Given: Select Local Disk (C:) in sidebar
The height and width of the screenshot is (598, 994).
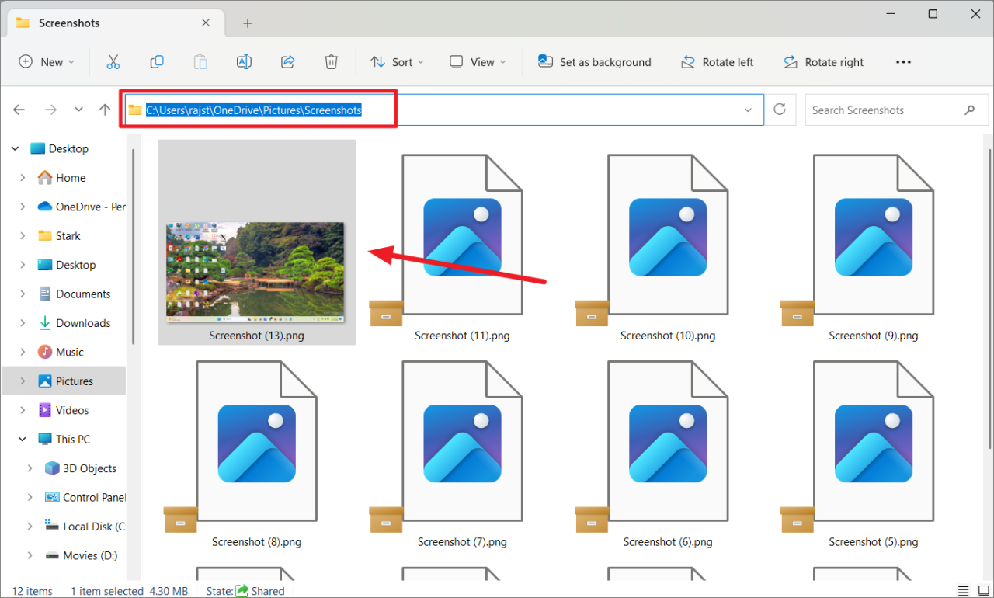Looking at the screenshot, I should tap(85, 527).
